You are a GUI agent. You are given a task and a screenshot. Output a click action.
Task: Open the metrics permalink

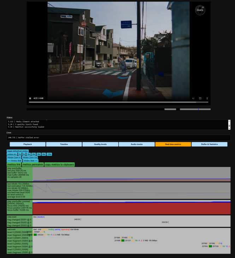point(33,164)
